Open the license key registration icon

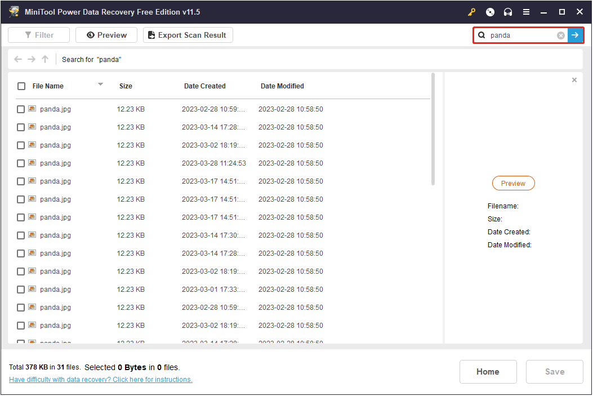[472, 11]
